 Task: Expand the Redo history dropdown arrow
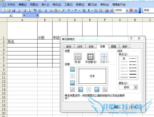click(x=79, y=10)
